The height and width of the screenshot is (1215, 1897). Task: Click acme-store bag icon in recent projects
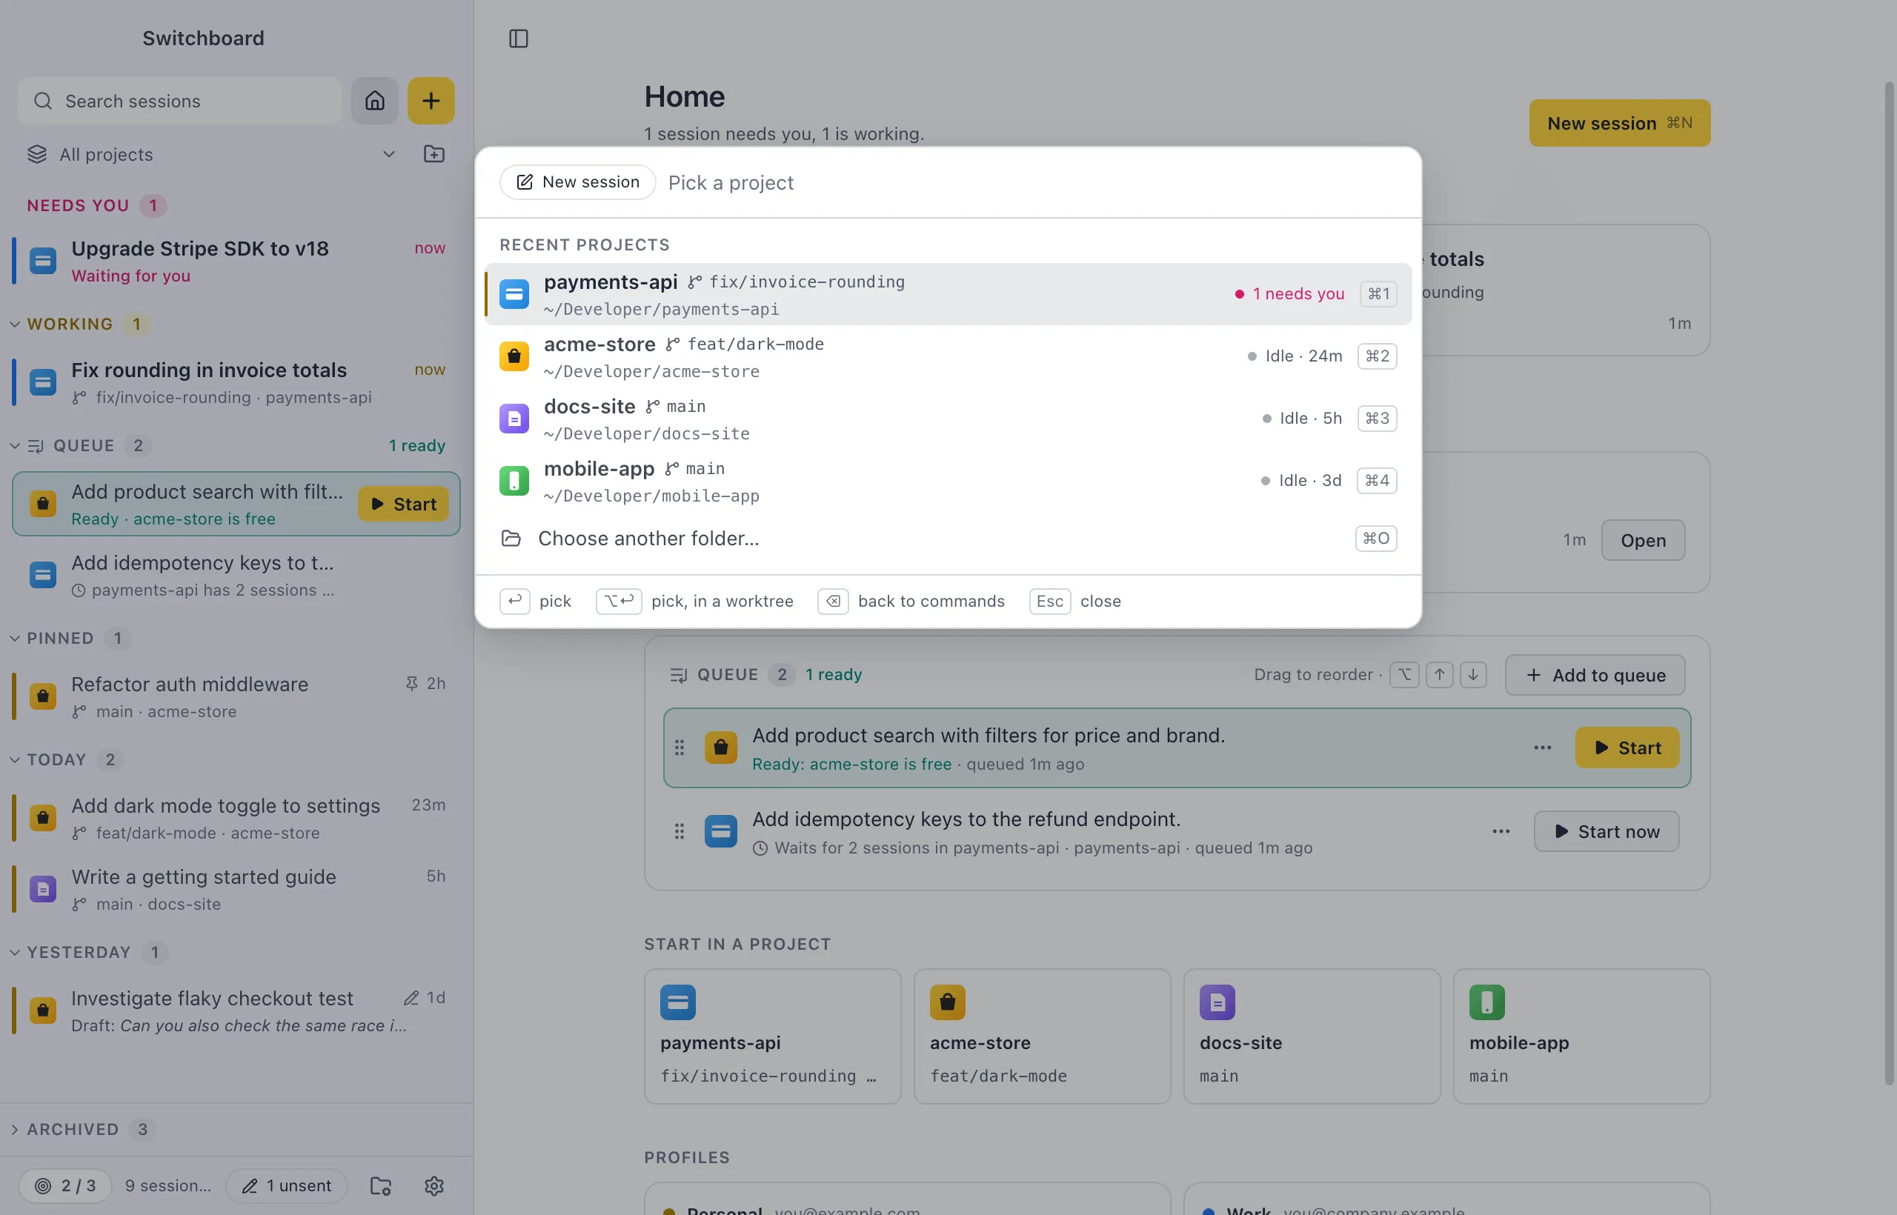point(514,356)
